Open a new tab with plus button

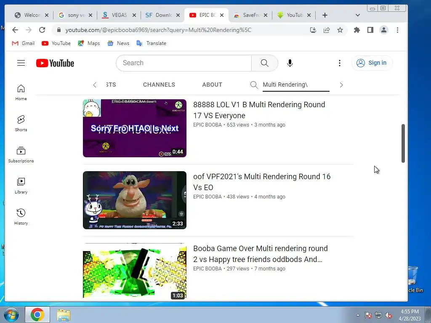point(325,15)
